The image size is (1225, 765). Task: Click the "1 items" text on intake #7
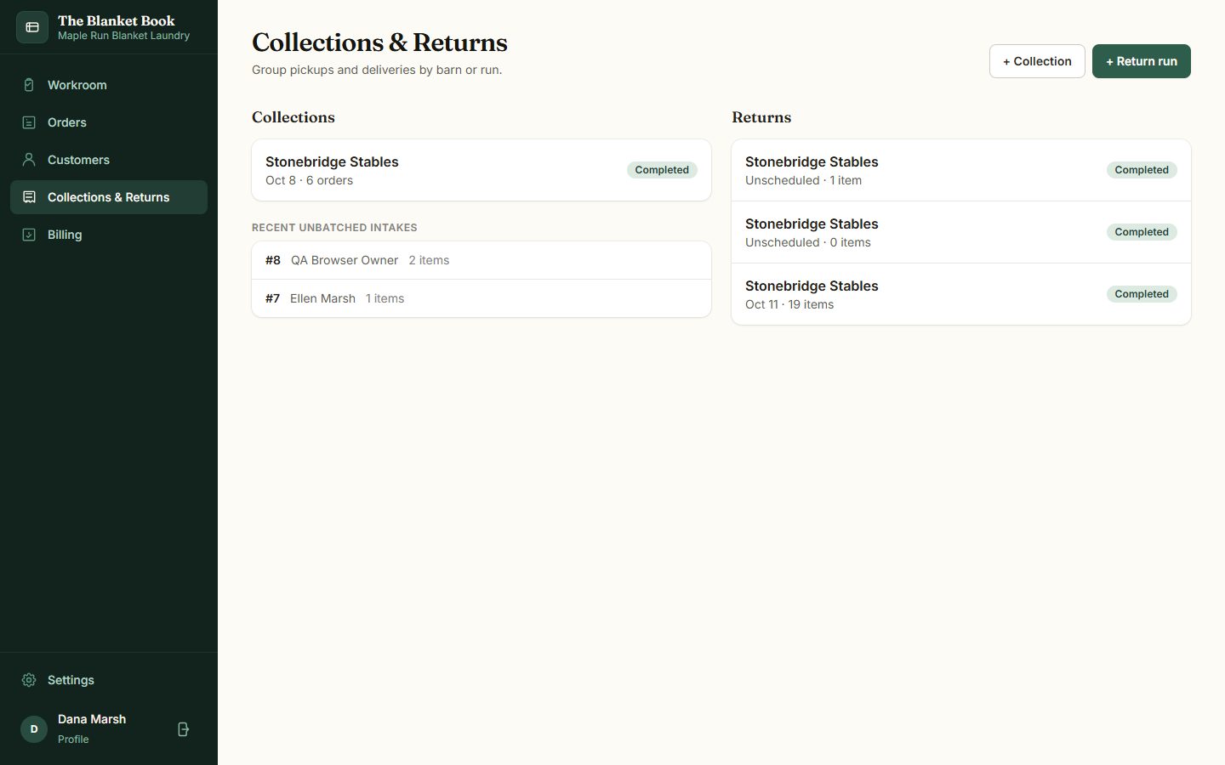tap(385, 298)
